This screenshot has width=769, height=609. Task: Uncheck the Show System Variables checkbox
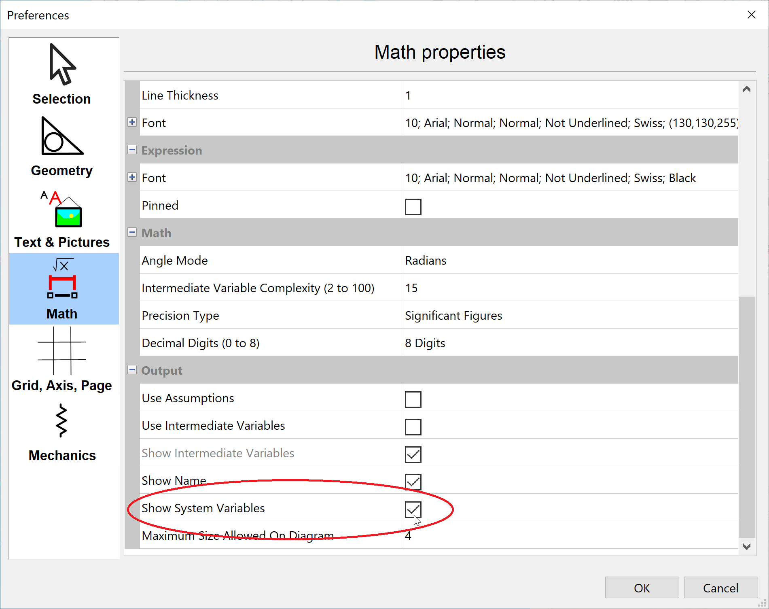click(413, 509)
